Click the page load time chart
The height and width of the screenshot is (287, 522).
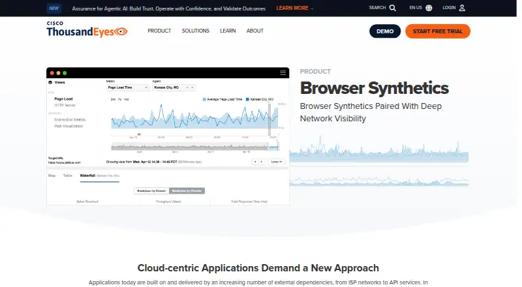click(x=194, y=117)
